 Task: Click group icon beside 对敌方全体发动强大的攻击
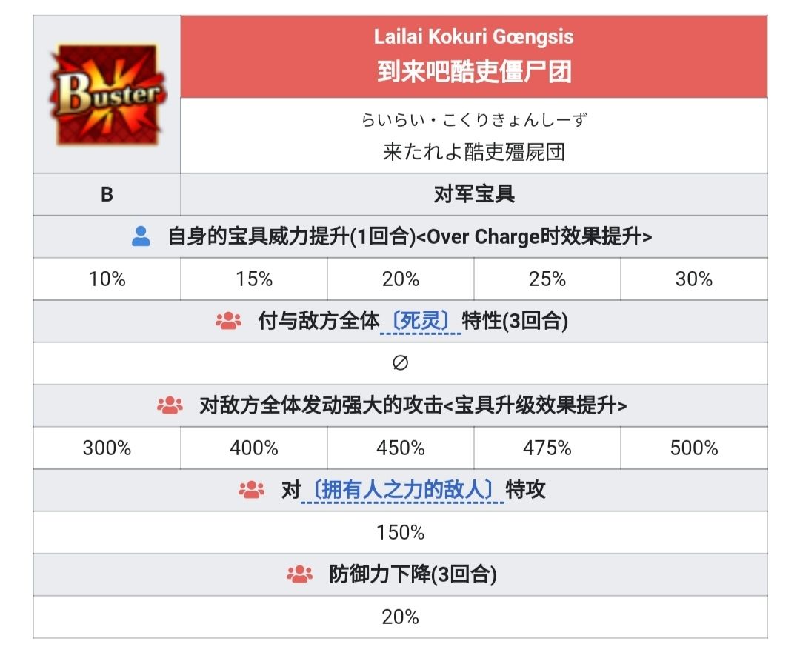click(170, 405)
